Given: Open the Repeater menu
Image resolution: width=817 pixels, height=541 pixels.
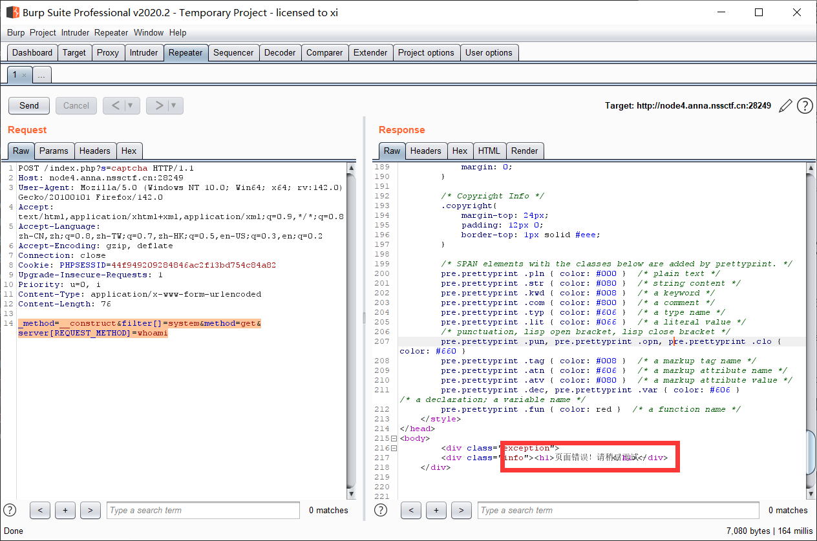Looking at the screenshot, I should pyautogui.click(x=111, y=32).
